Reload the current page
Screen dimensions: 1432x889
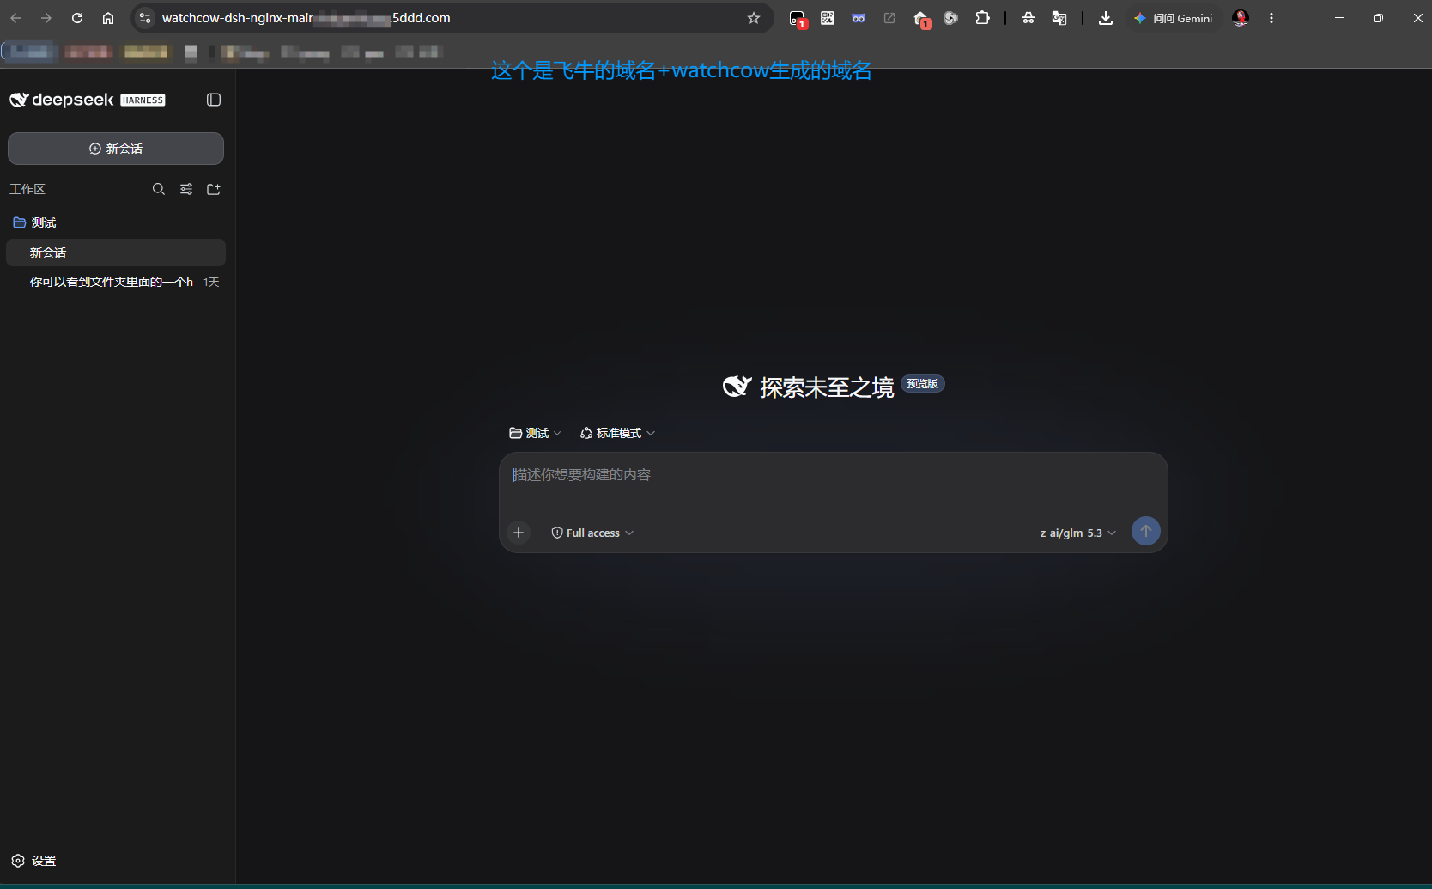[x=77, y=18]
